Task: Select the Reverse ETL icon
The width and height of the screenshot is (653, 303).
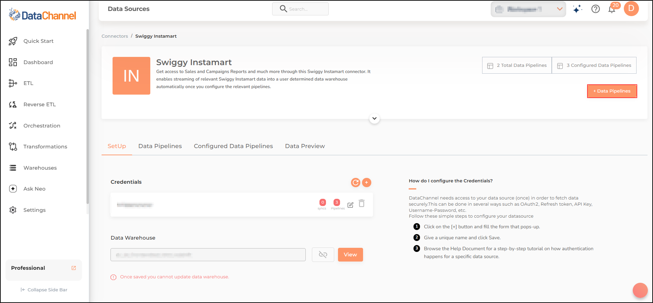Action: 13,105
